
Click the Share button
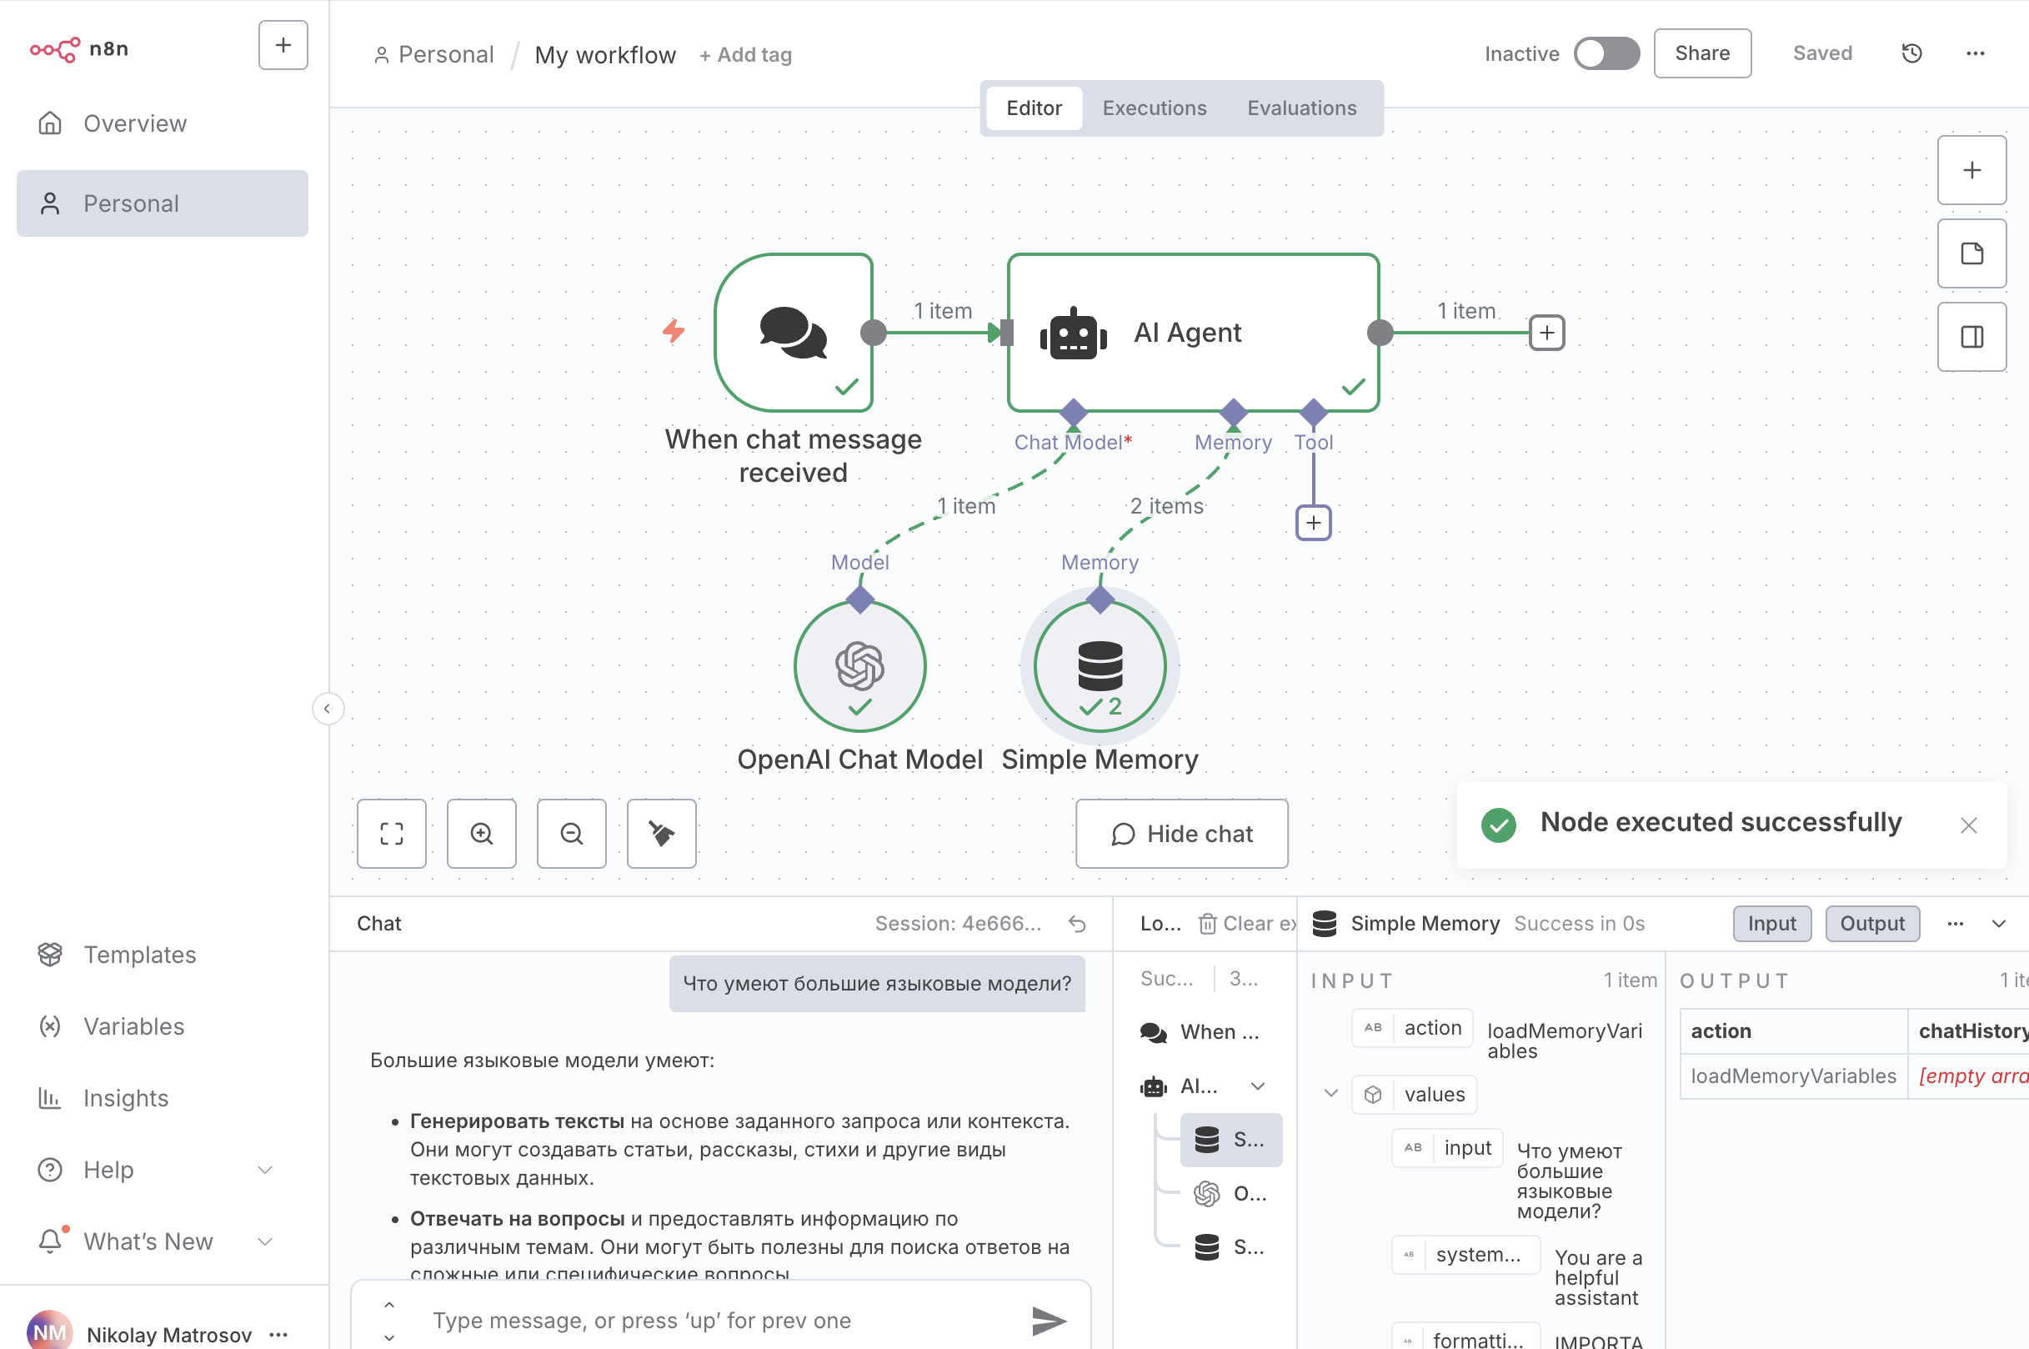click(1702, 53)
